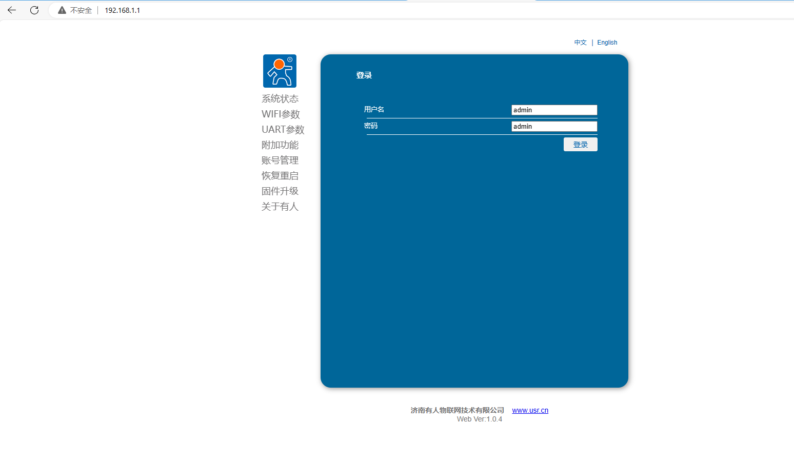794x462 pixels.
Task: Click the address bar URL 192.168.1.1
Action: (x=122, y=10)
